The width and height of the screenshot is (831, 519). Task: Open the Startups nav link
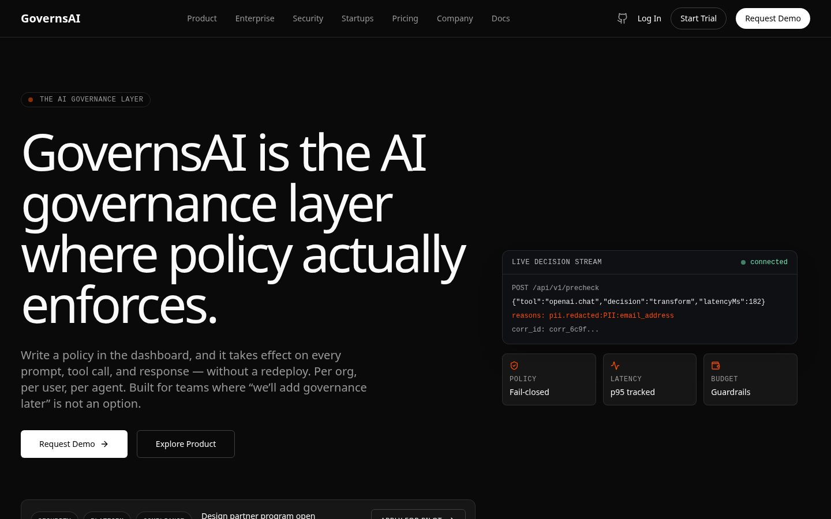(357, 18)
